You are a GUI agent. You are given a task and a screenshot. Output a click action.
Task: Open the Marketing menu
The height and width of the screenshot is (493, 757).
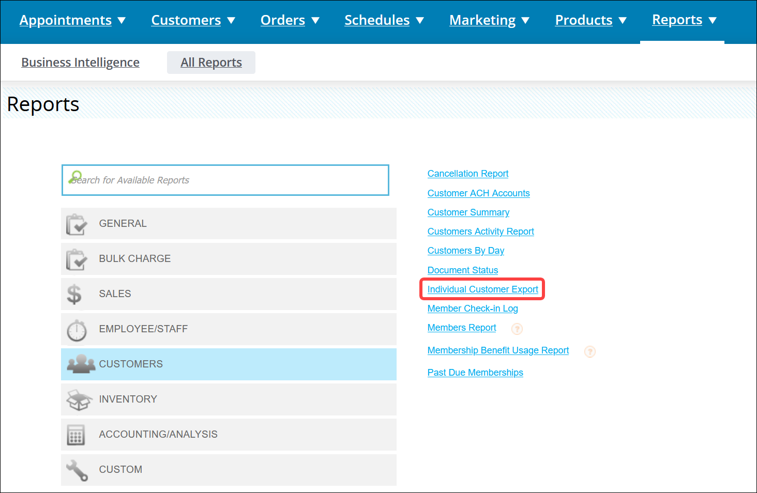pyautogui.click(x=482, y=20)
